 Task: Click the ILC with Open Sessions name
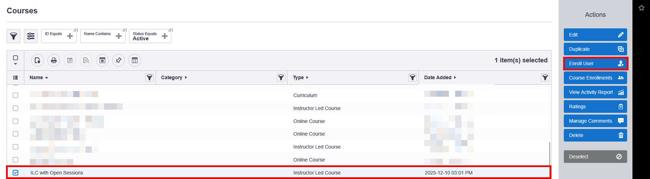57,173
